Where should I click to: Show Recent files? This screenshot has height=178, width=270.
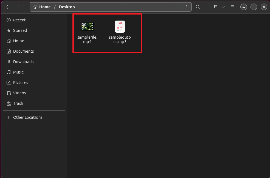19,20
